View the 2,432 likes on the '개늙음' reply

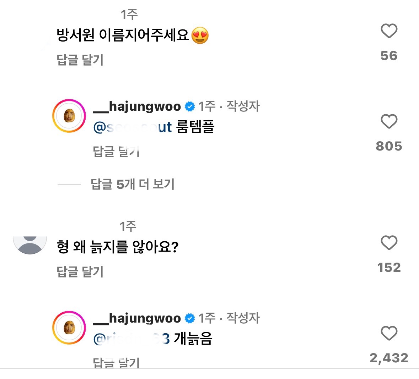click(x=389, y=358)
